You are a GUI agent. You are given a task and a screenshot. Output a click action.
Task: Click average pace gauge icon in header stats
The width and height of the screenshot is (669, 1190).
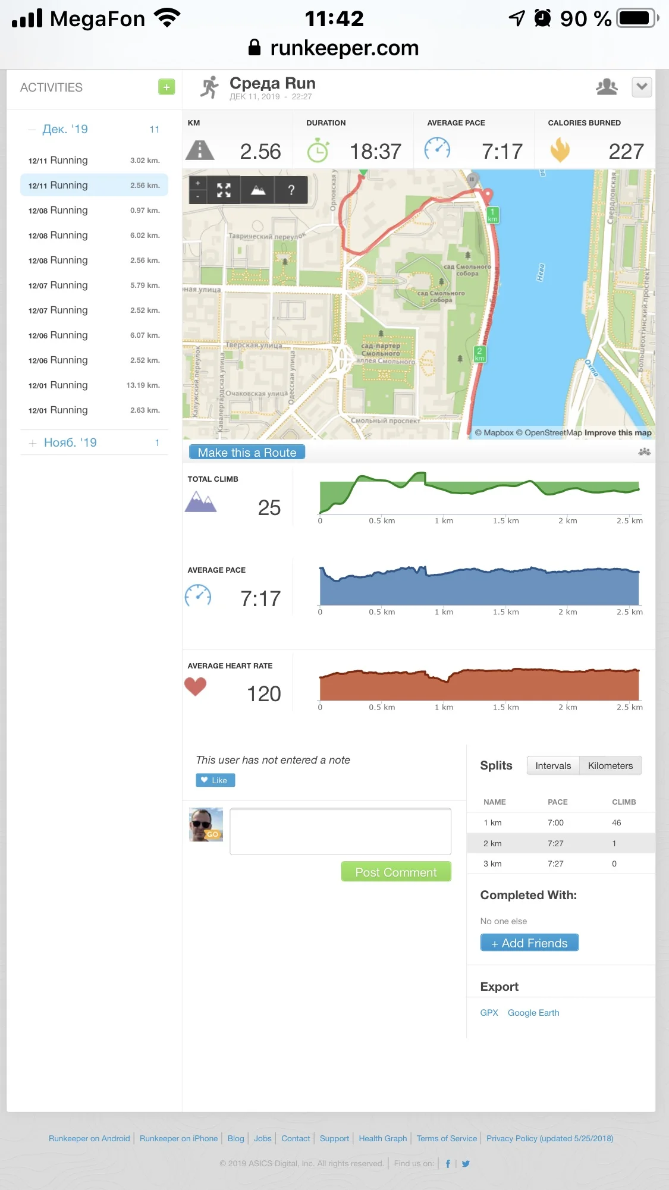pos(437,149)
